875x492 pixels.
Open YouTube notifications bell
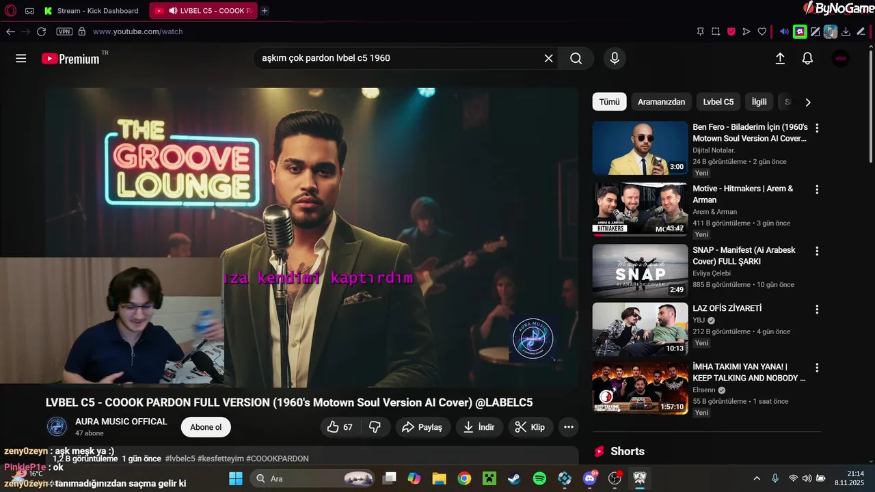click(x=807, y=59)
